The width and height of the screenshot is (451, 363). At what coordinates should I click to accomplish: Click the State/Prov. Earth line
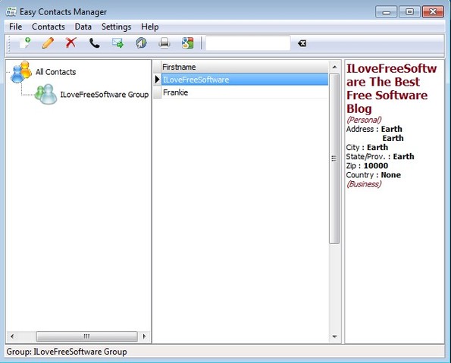tap(380, 157)
